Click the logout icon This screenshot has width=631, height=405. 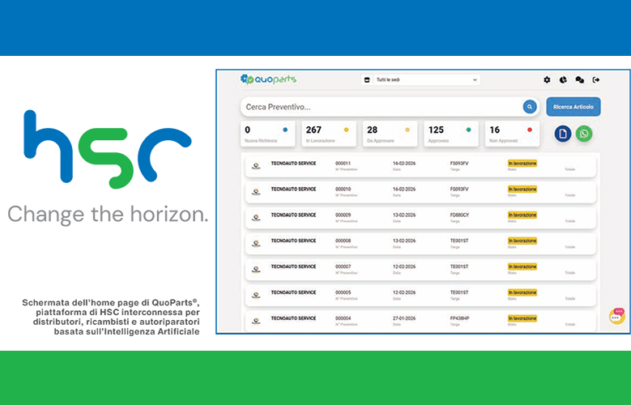point(596,79)
